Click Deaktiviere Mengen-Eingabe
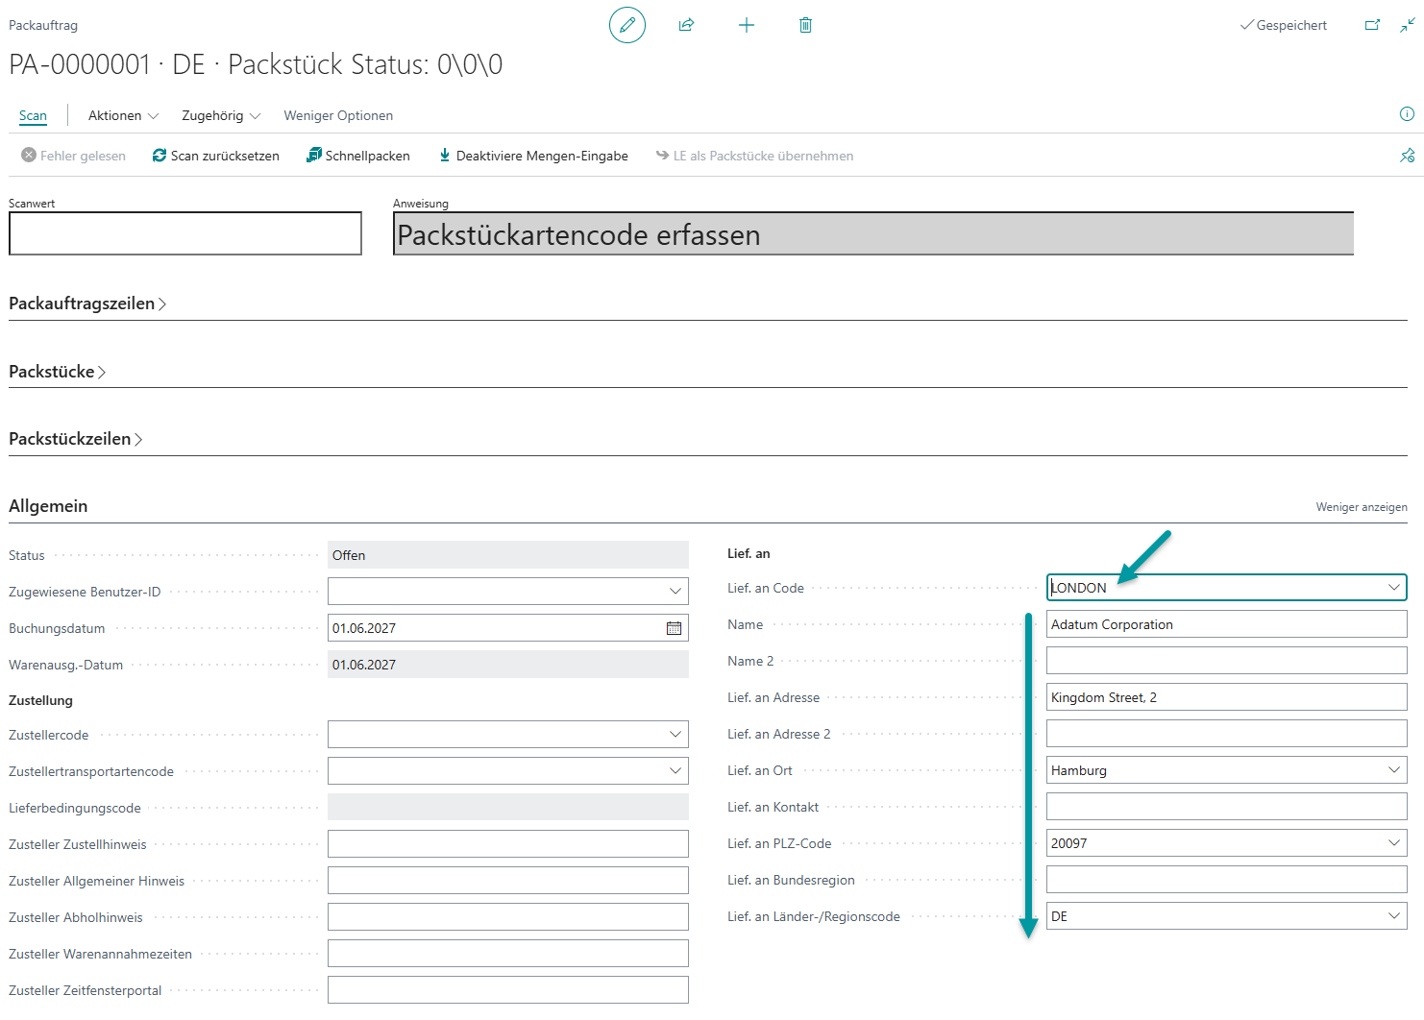 pos(533,156)
